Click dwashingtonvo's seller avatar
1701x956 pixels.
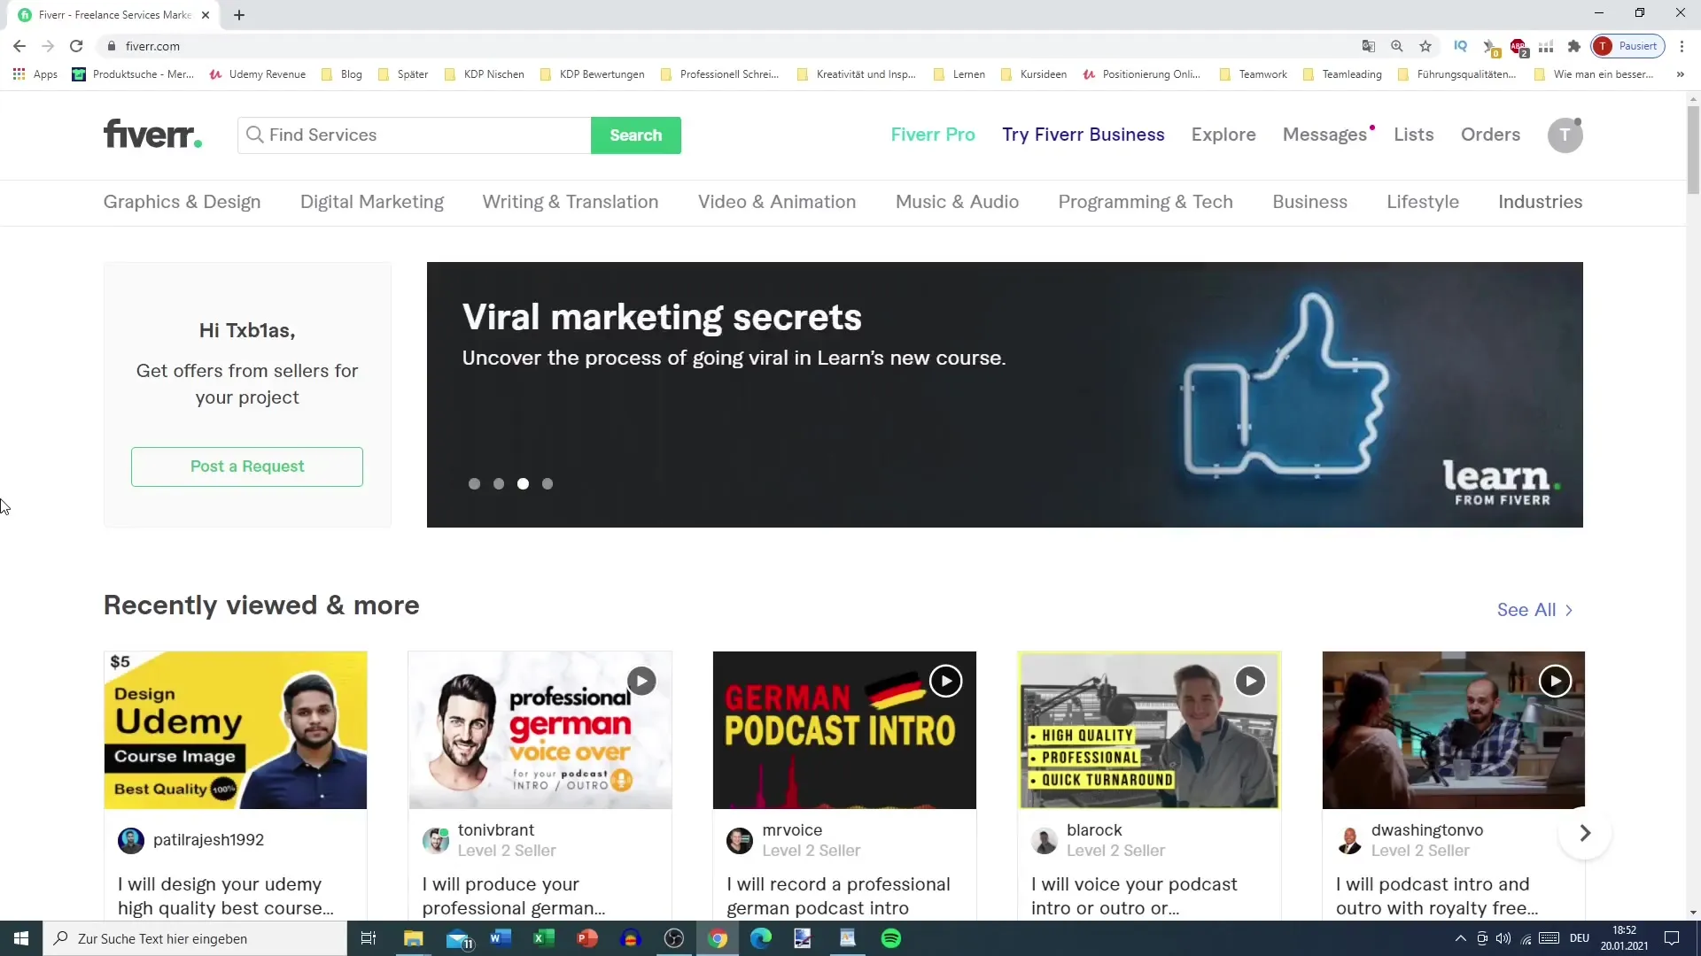click(x=1349, y=840)
